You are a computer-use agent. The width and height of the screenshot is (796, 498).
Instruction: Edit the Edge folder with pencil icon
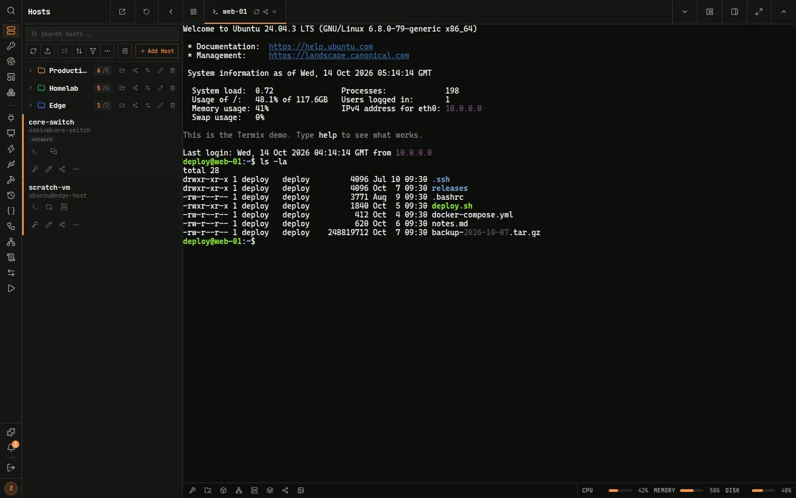160,105
